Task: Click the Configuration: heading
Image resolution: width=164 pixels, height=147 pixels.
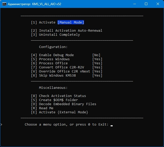Action: point(53,47)
